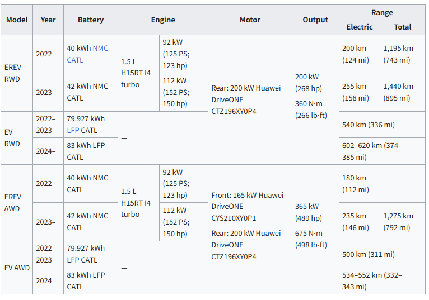This screenshot has width=429, height=300.
Task: Select the 1,440 km total range cell
Action: pos(402,92)
